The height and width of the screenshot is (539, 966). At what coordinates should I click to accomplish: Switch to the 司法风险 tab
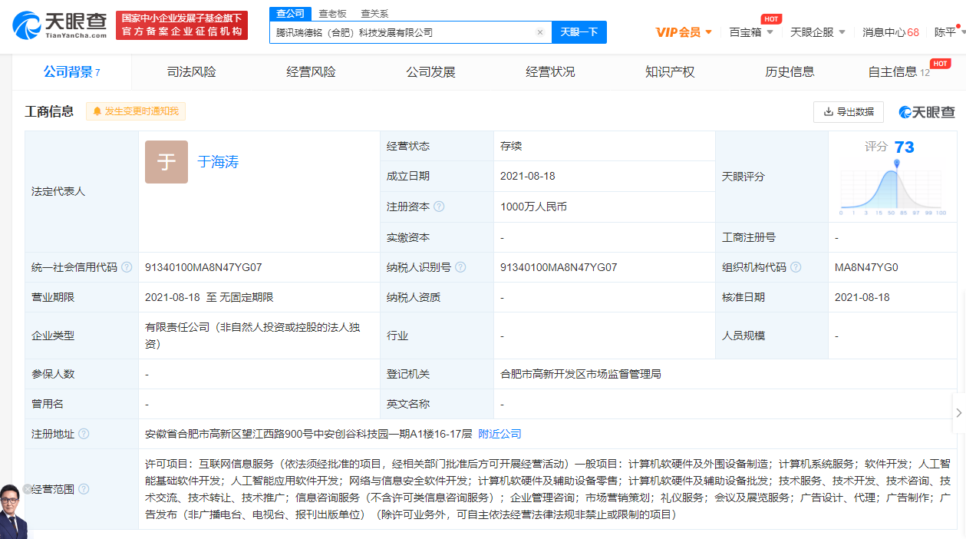point(192,72)
